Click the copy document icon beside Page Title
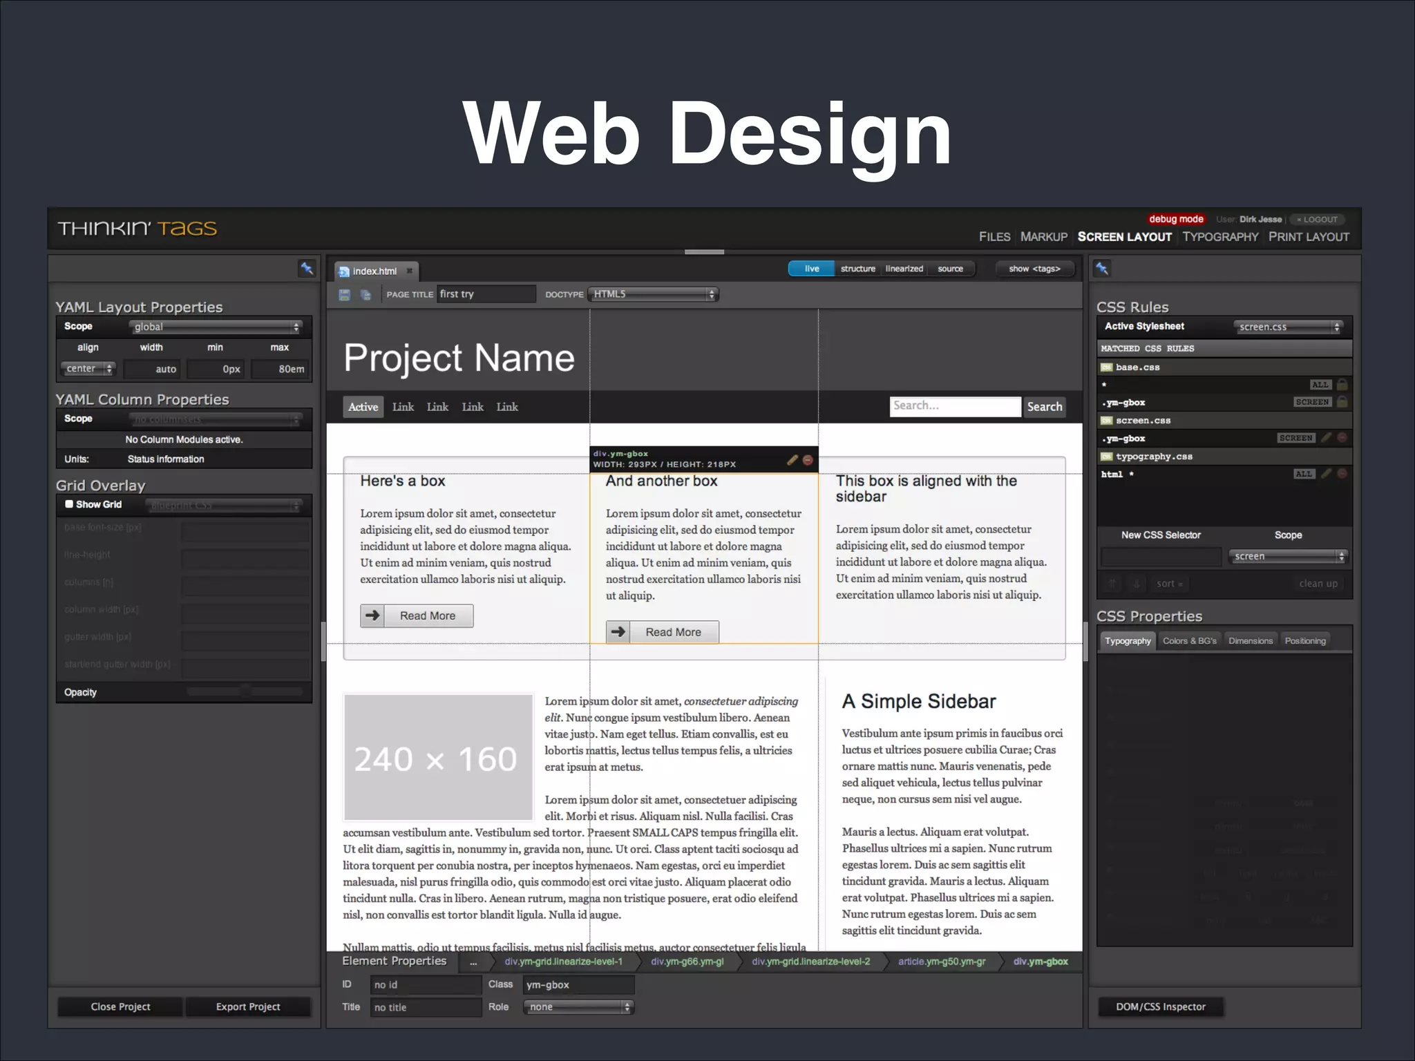Screen dimensions: 1415x1061 365,295
